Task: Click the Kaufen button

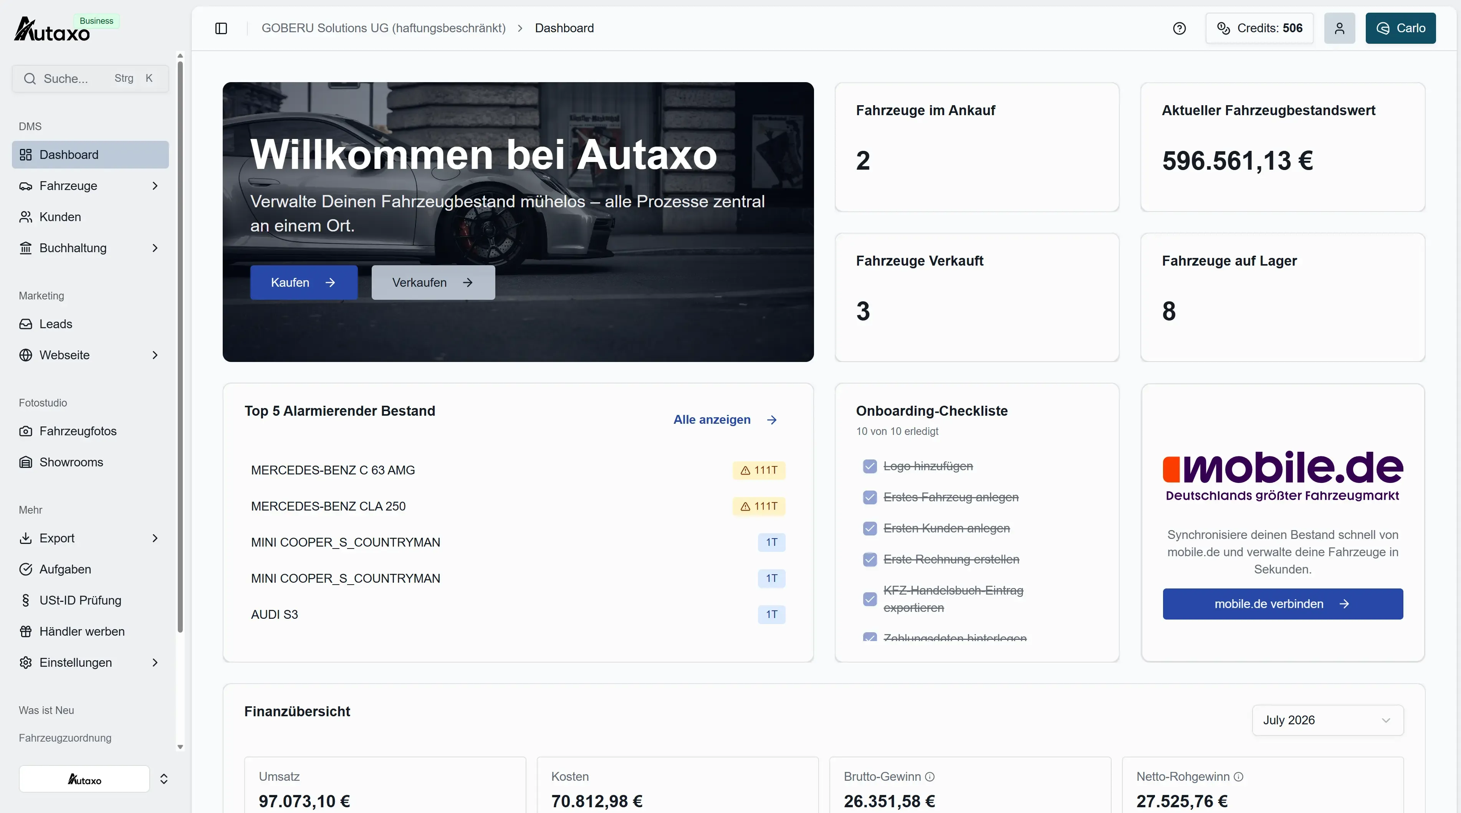Action: coord(304,283)
